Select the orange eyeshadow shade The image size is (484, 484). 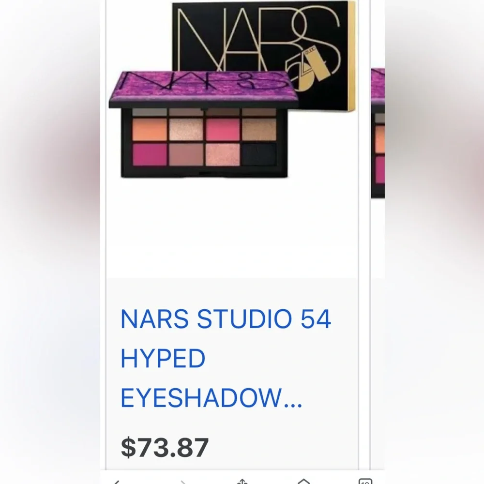point(150,130)
